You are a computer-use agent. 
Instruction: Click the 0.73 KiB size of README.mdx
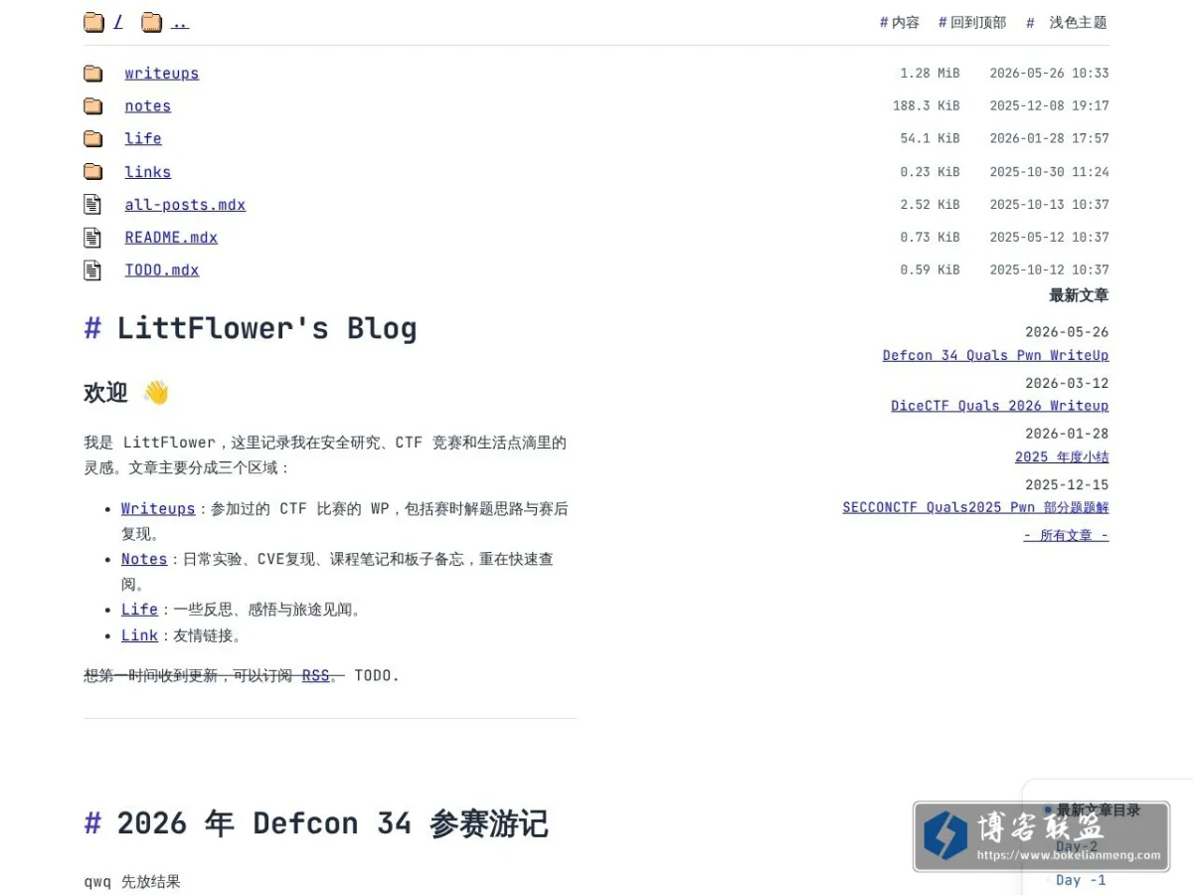pyautogui.click(x=930, y=238)
